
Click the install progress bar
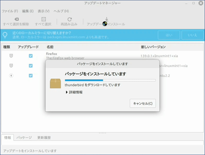[x=110, y=80]
